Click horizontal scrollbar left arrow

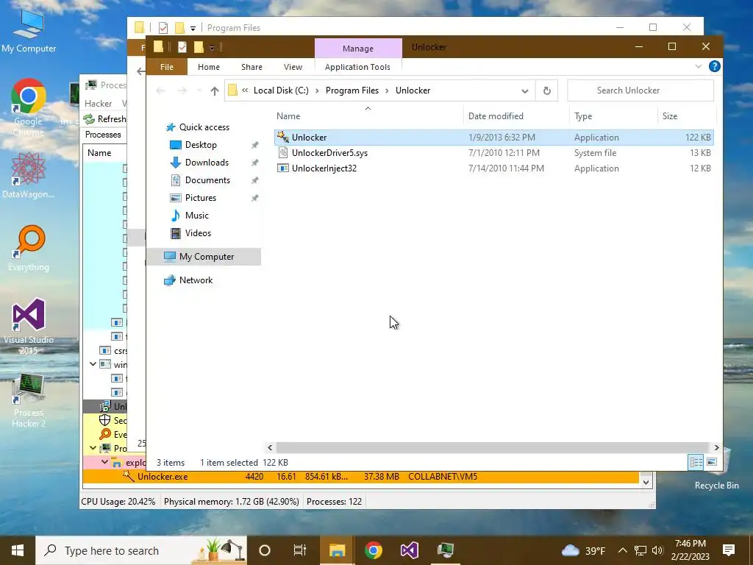tap(270, 447)
